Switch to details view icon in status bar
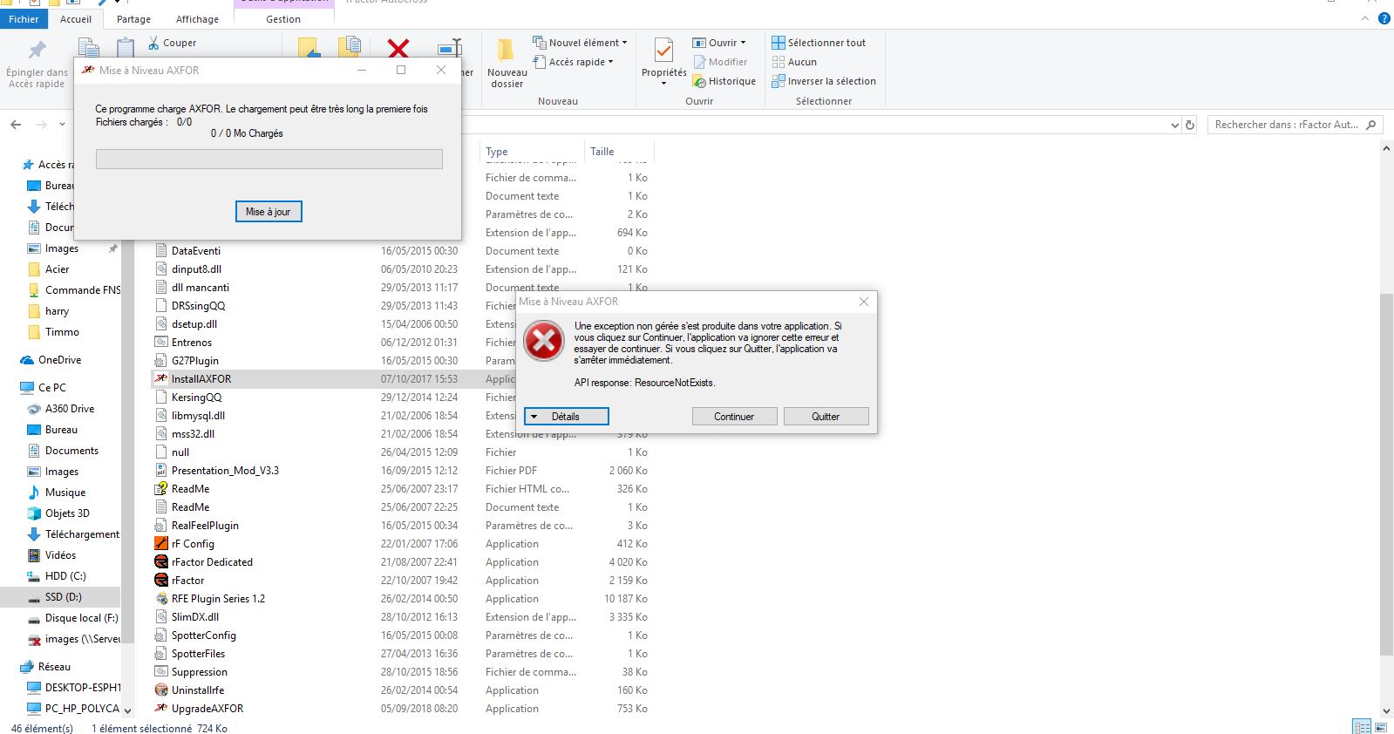The height and width of the screenshot is (734, 1394). 1361,727
